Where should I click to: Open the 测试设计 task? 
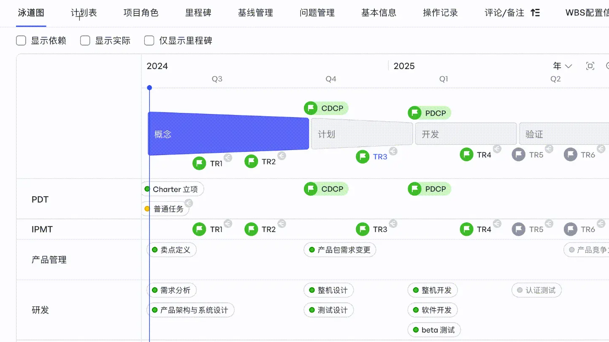coord(329,310)
